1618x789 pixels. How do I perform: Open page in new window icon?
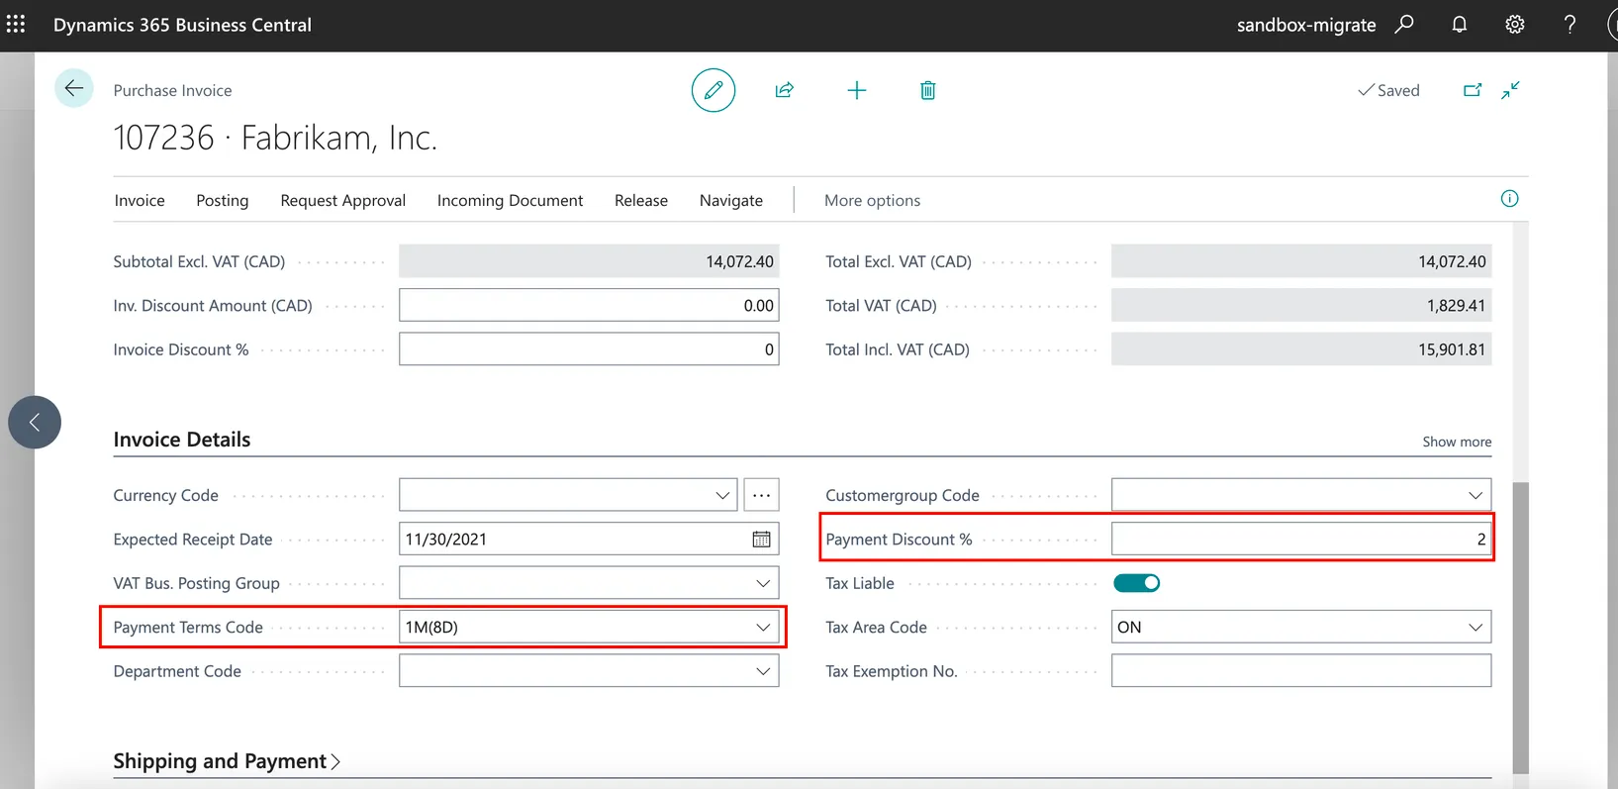(x=1473, y=90)
